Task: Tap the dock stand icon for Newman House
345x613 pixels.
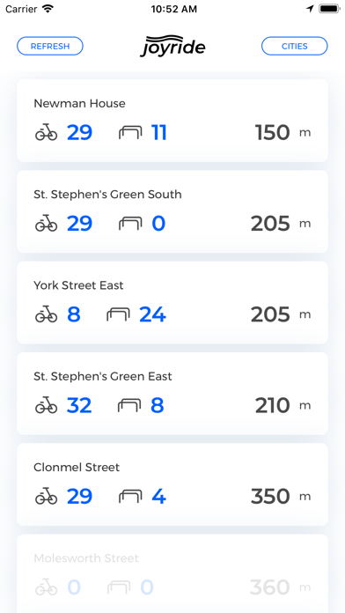Action: point(130,133)
